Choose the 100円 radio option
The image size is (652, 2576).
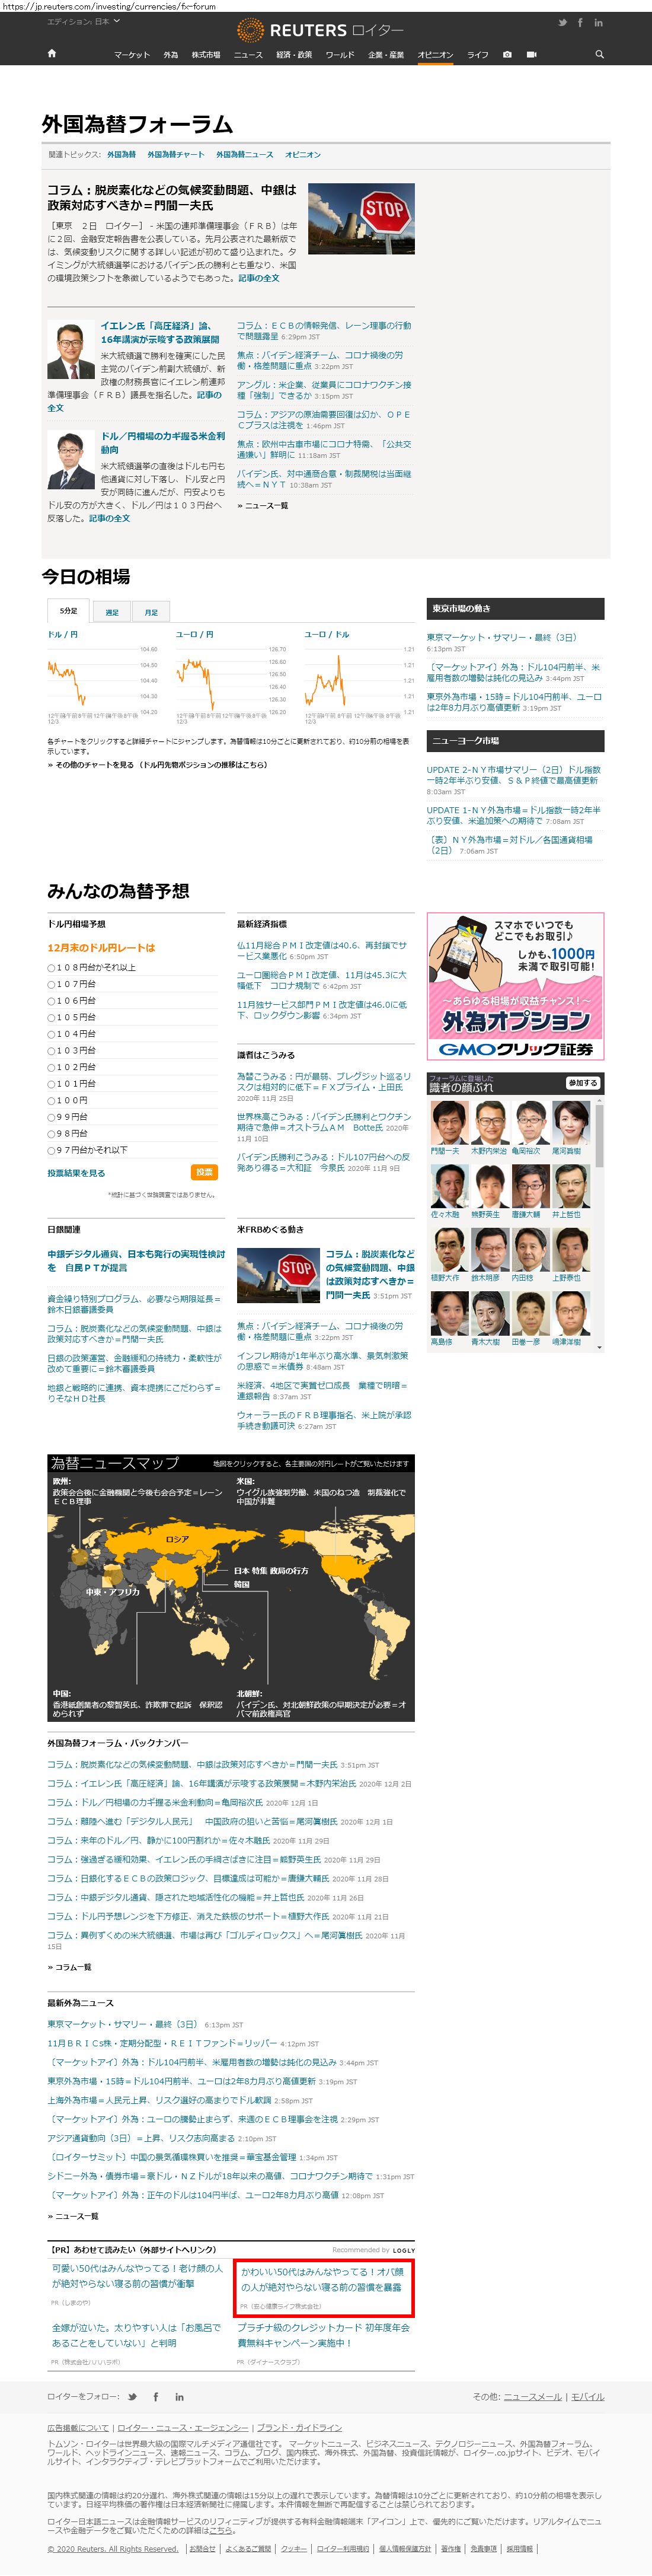[x=51, y=1100]
